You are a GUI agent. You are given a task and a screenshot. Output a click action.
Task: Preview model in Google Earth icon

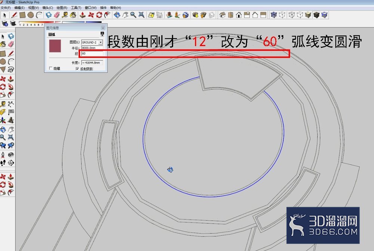coord(186,15)
